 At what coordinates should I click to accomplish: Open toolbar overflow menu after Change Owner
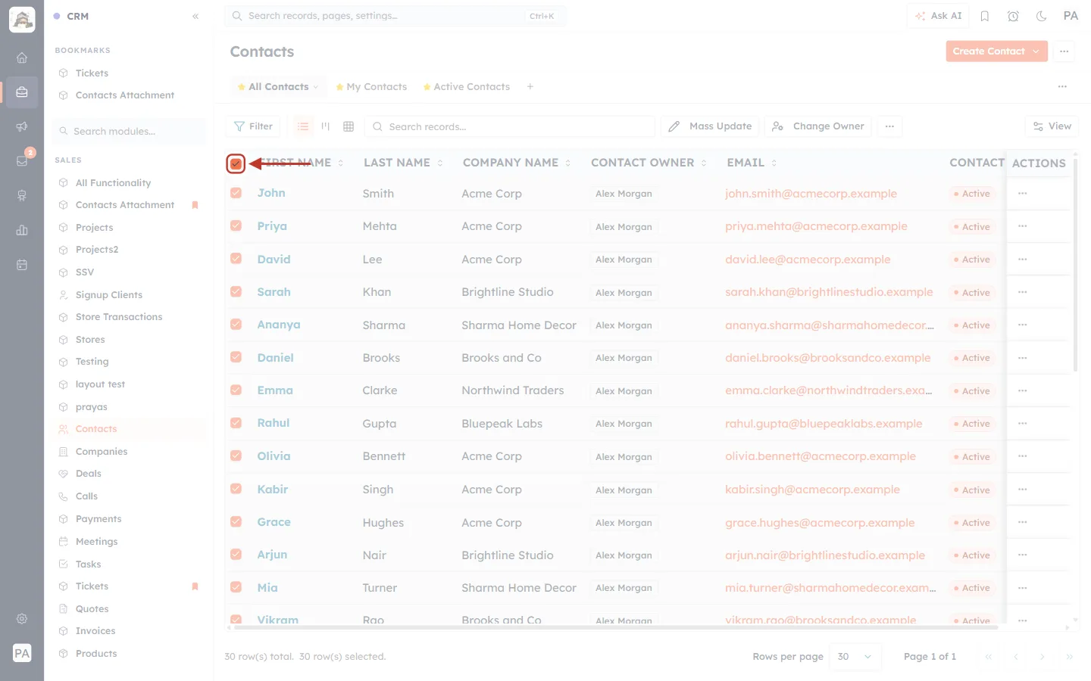[x=889, y=126]
